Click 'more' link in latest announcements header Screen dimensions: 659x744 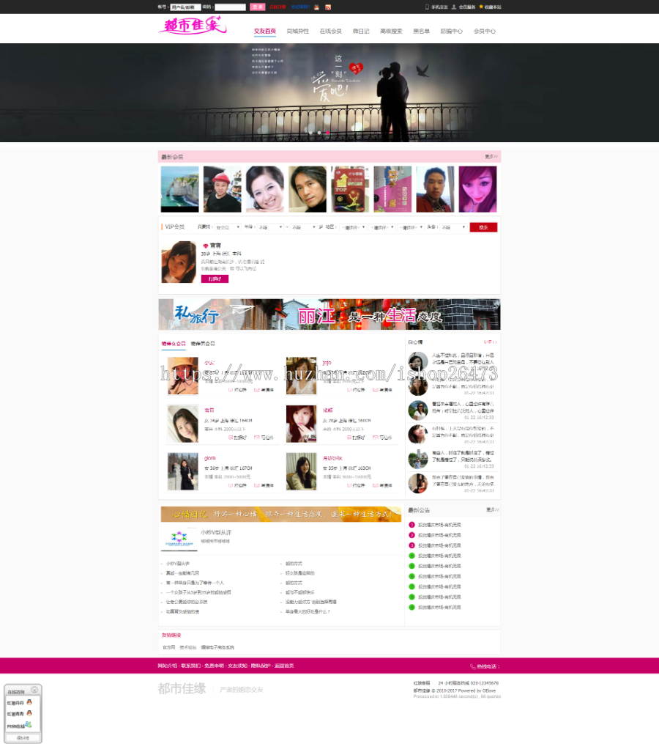[x=493, y=509]
